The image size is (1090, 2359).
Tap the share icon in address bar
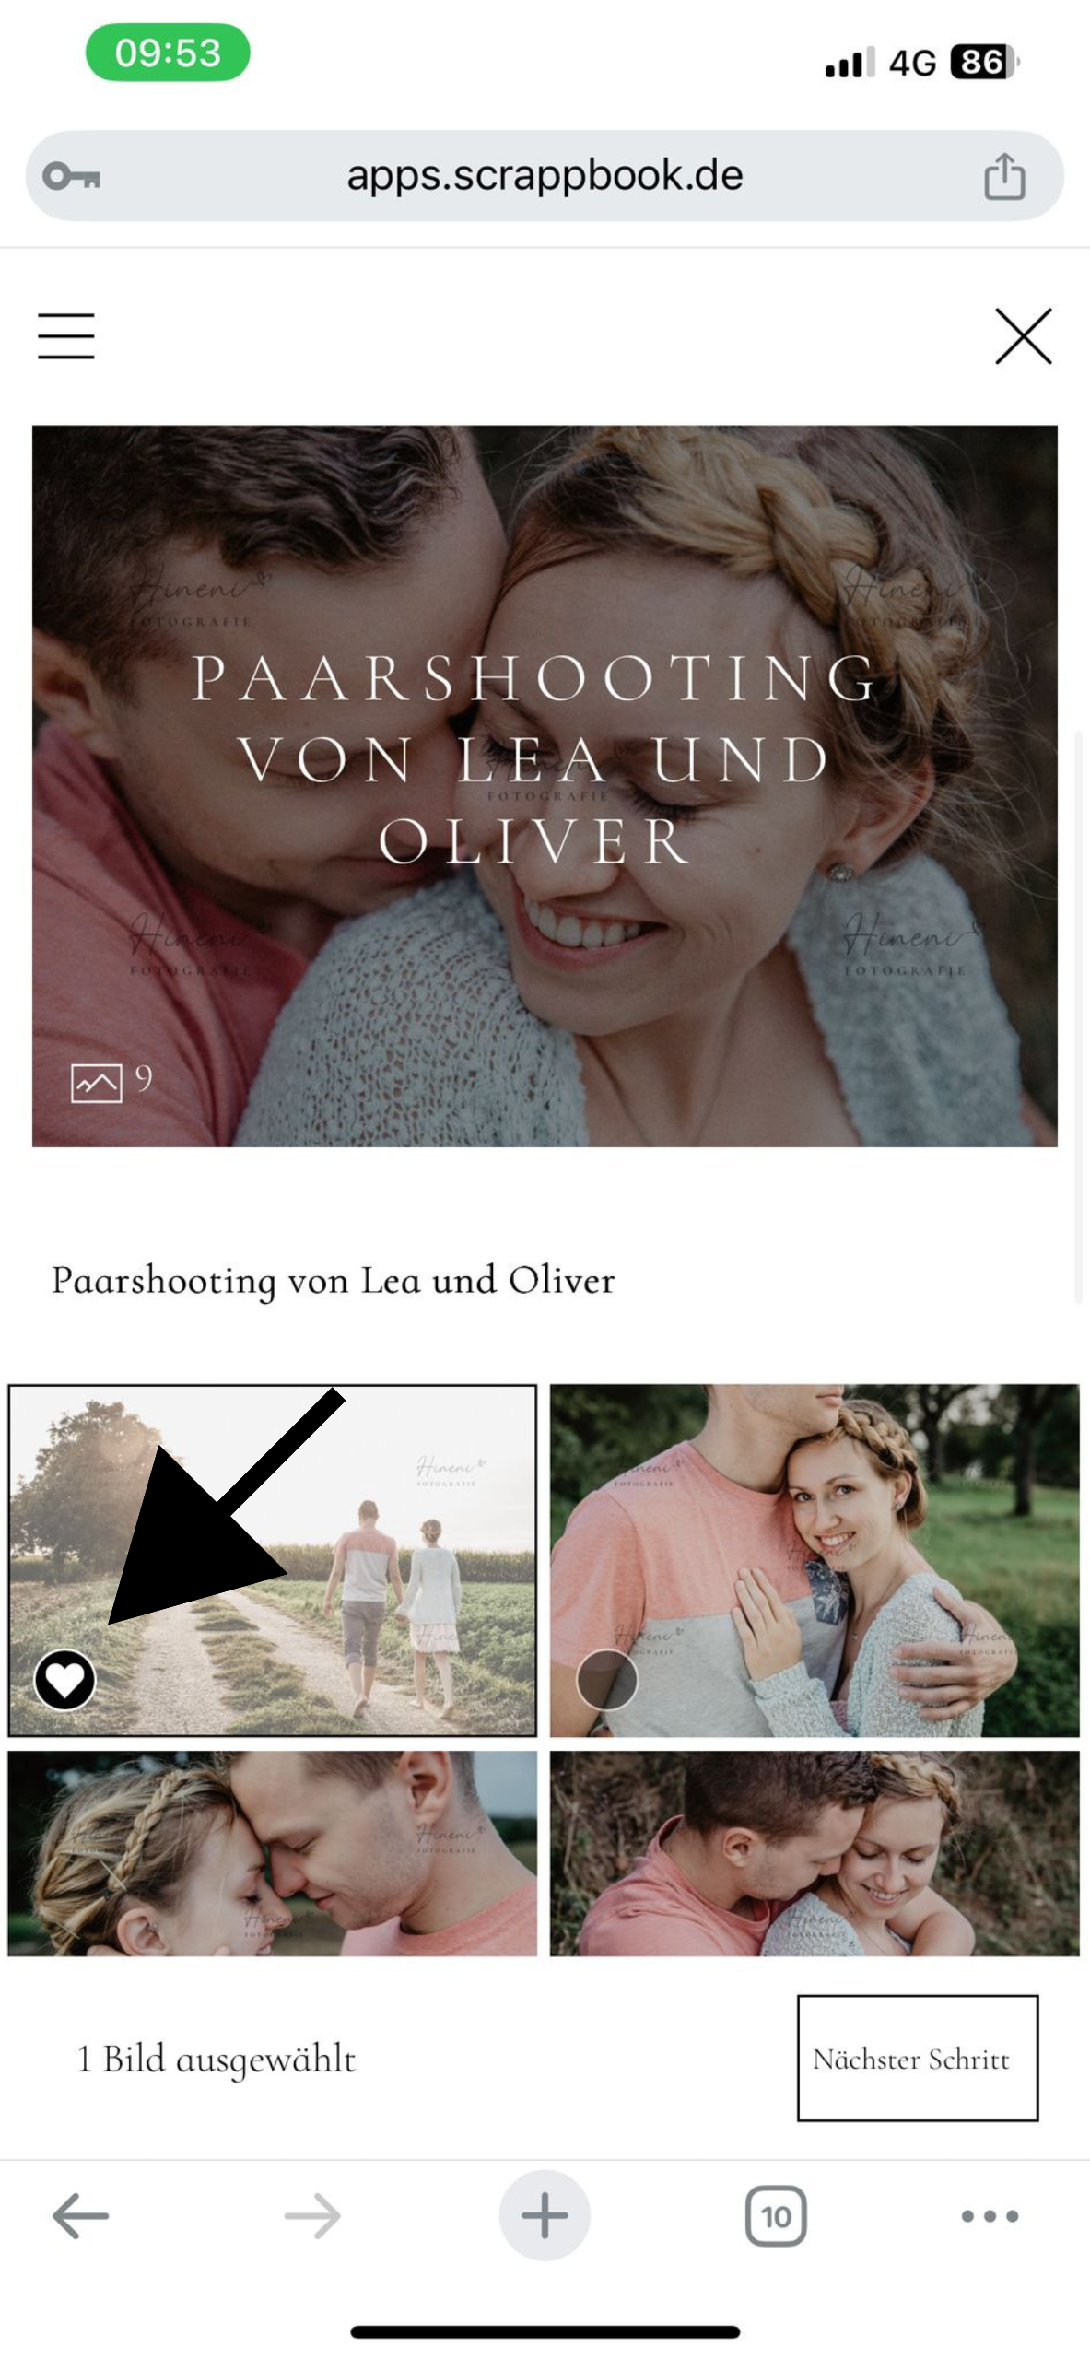pos(1004,176)
